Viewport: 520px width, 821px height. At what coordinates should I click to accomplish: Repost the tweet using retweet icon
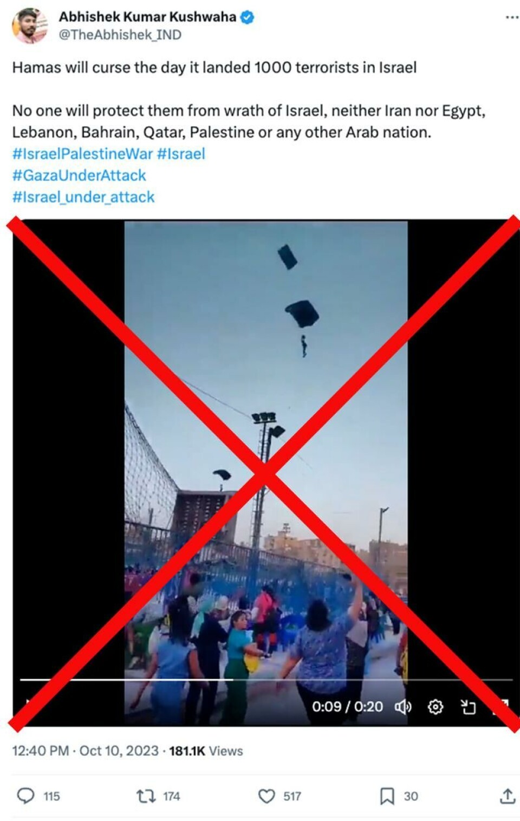point(145,796)
